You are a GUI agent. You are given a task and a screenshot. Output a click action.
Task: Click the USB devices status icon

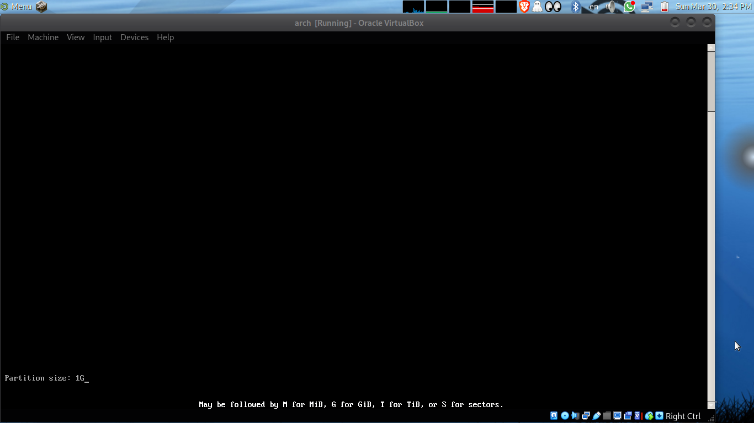coord(596,416)
